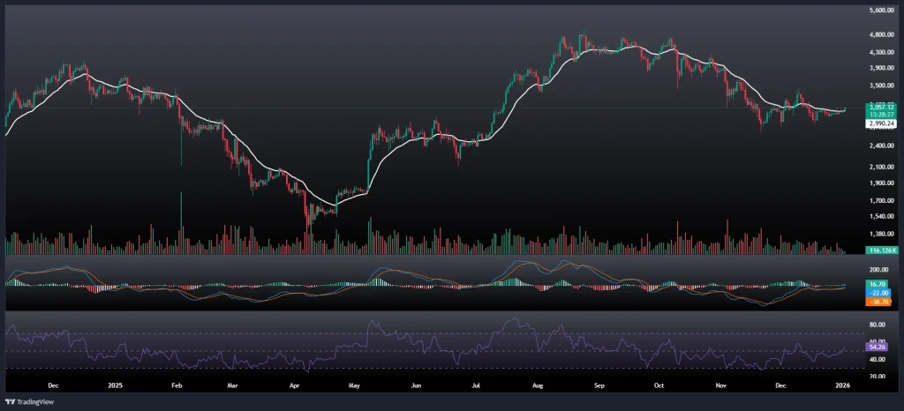The width and height of the screenshot is (904, 411).
Task: Select the 2025 marker on time axis
Action: [x=117, y=385]
